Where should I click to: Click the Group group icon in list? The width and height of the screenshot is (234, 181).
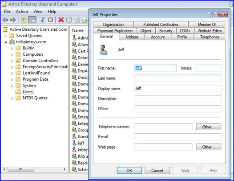pos(74,130)
